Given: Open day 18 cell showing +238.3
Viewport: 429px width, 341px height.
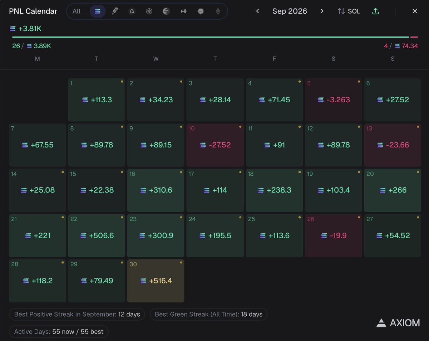Looking at the screenshot, I should 274,190.
